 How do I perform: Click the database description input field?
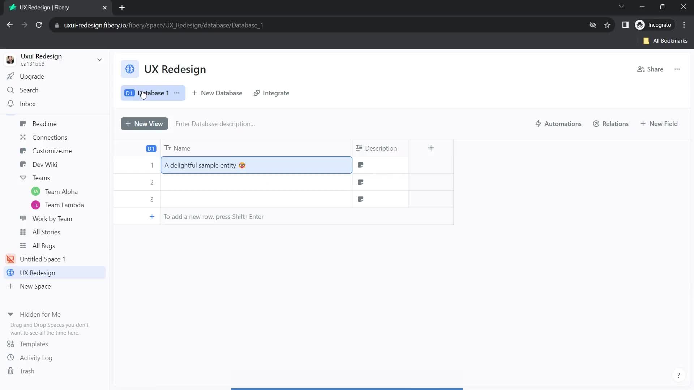(x=215, y=124)
